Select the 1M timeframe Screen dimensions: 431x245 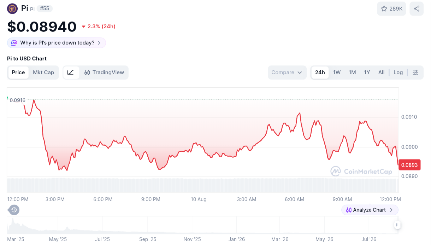pyautogui.click(x=352, y=72)
